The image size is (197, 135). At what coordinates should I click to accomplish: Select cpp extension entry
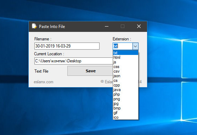pyautogui.click(x=126, y=85)
